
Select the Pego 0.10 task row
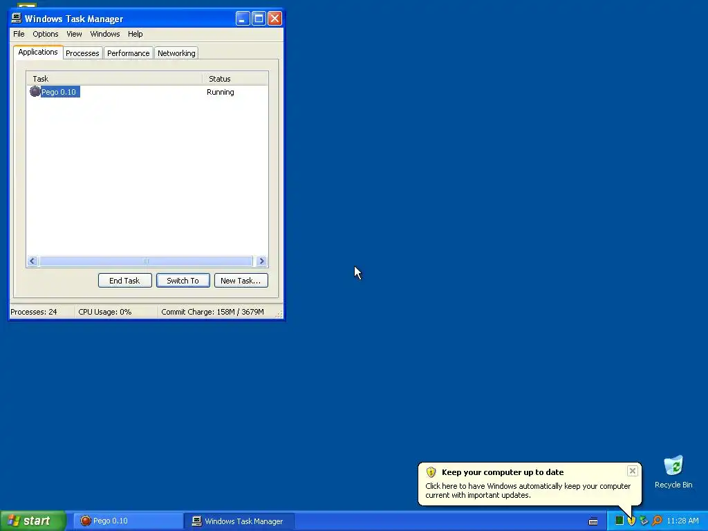click(147, 92)
